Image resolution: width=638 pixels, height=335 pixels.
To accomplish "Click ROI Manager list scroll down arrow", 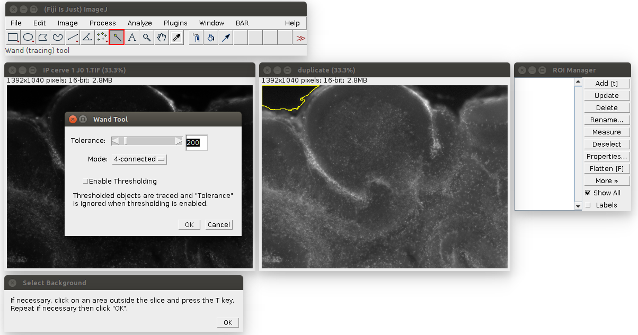I will click(x=578, y=206).
